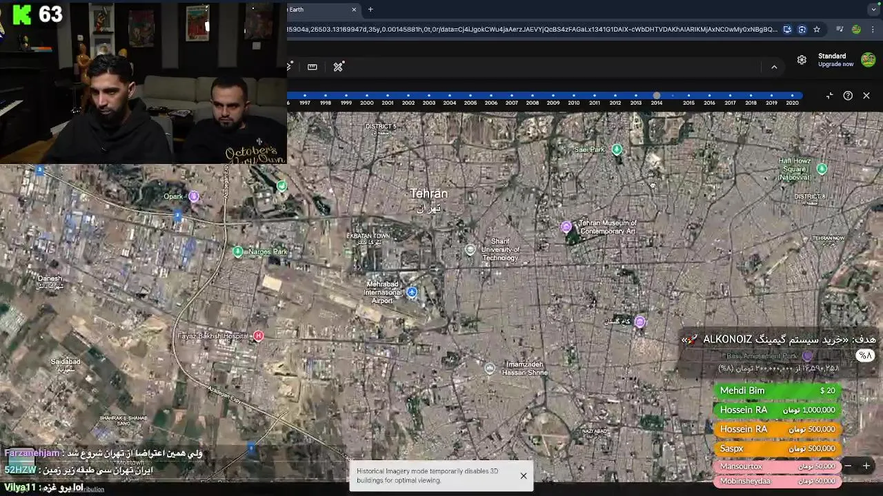This screenshot has width=883, height=496.
Task: Jump to 2019 on the timeline
Action: (x=771, y=103)
